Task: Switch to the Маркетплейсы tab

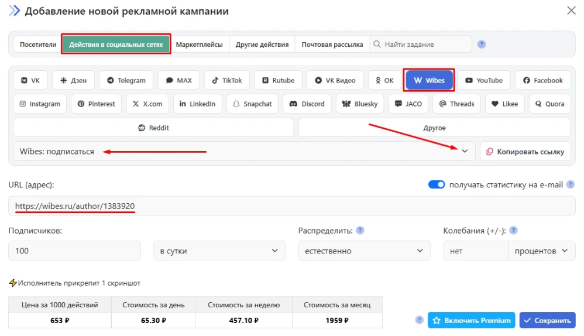Action: [x=200, y=44]
